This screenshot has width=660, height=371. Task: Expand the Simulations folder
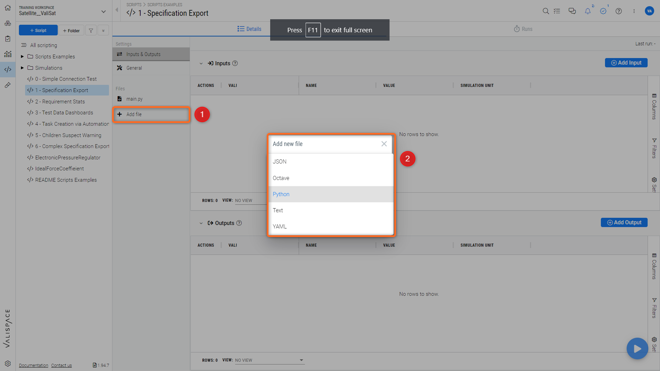point(22,68)
